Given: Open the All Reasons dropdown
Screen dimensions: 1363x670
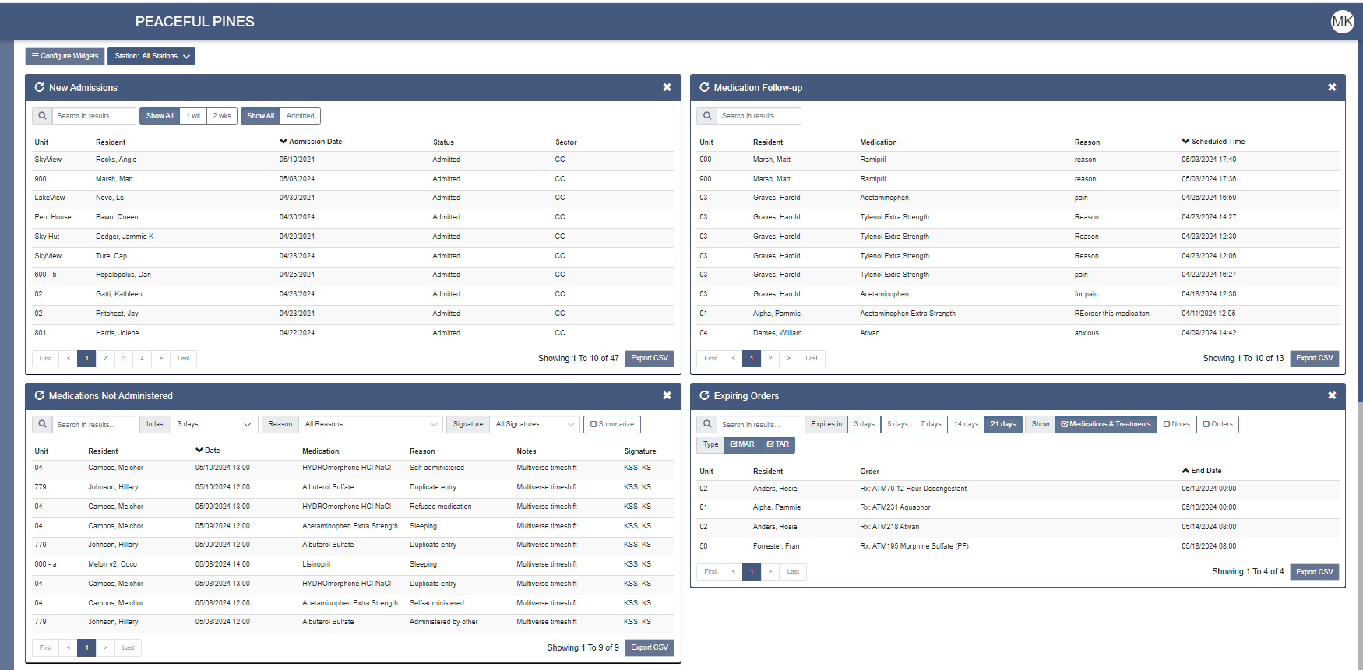Looking at the screenshot, I should coord(371,424).
